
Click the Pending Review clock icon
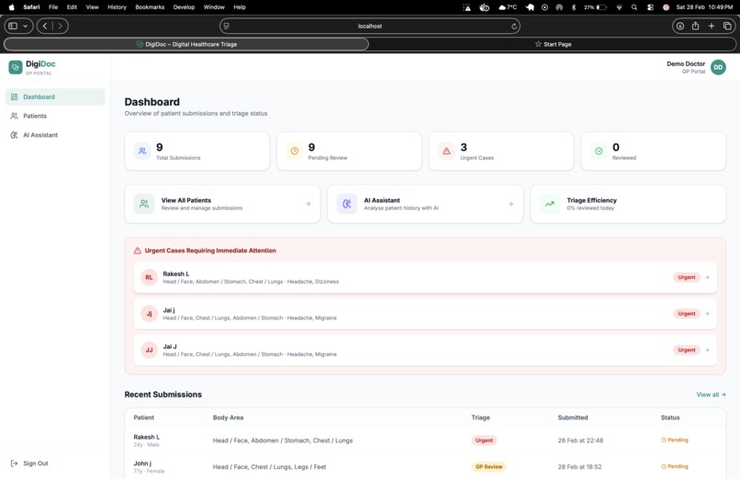[295, 151]
